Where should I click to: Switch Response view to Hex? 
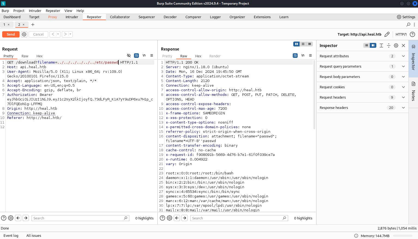click(198, 56)
